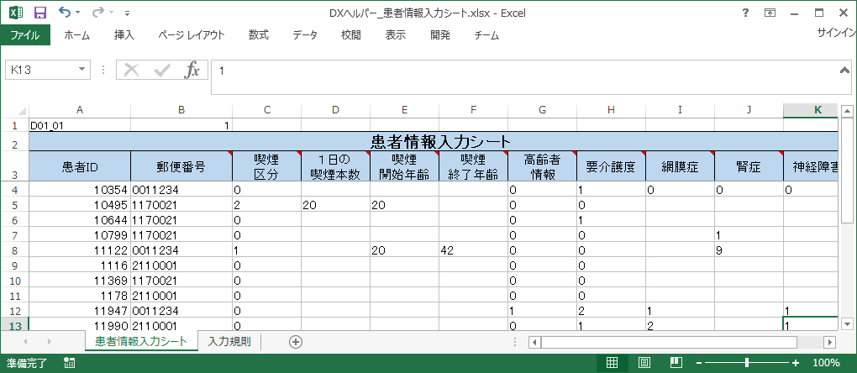Expand the formula bar

tap(844, 70)
